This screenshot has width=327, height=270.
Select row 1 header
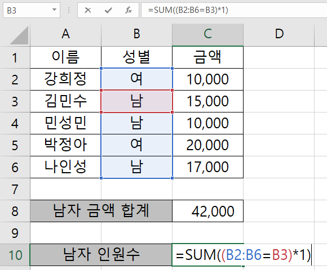[15, 57]
